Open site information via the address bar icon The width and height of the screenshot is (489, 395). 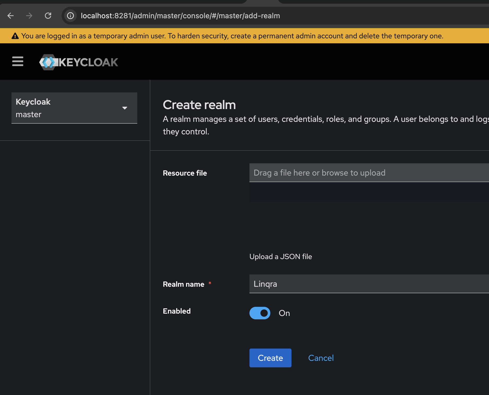tap(70, 16)
